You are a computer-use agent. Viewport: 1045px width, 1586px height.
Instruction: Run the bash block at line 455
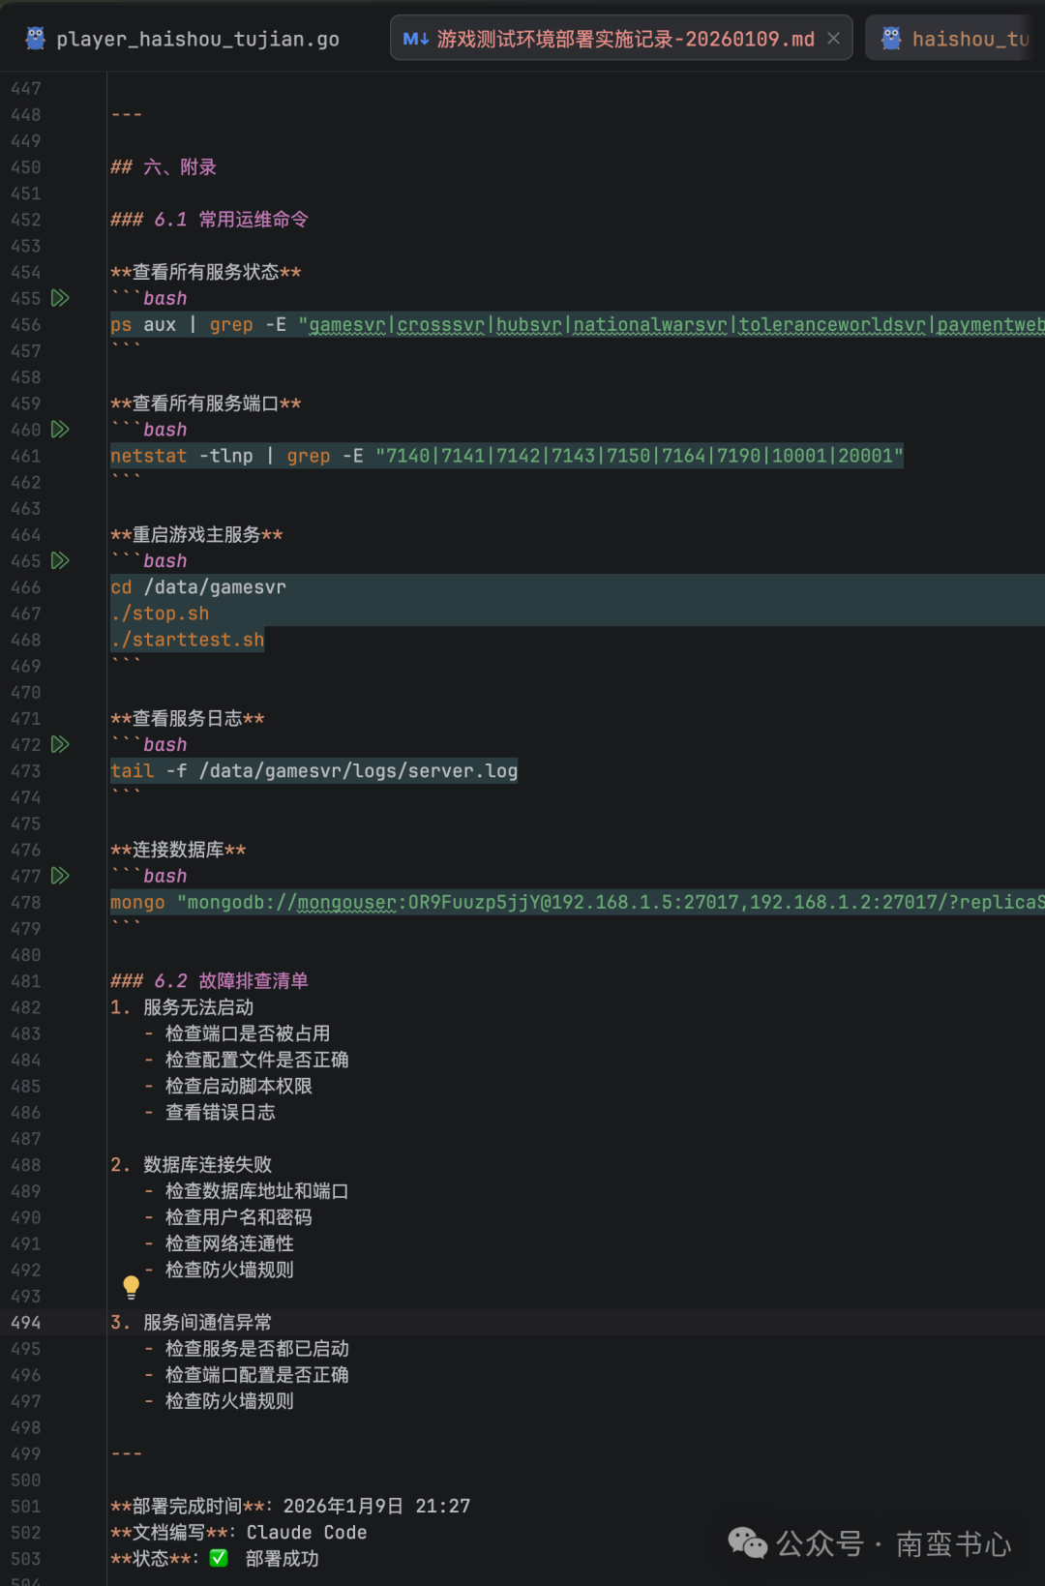pos(60,298)
